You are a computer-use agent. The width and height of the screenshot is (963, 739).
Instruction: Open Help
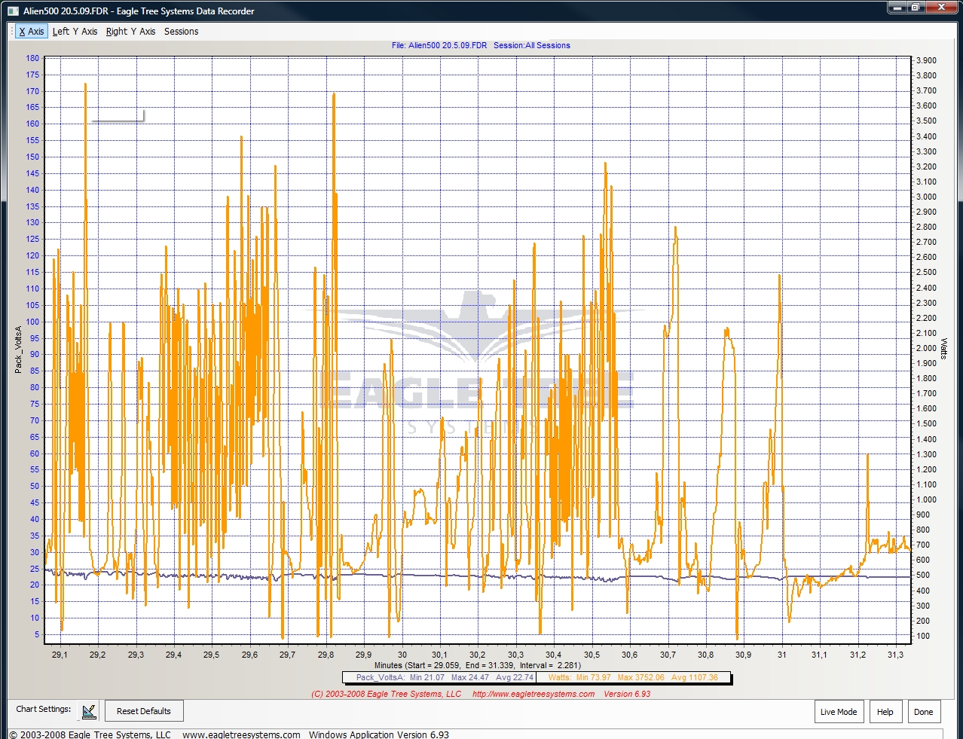(x=885, y=712)
